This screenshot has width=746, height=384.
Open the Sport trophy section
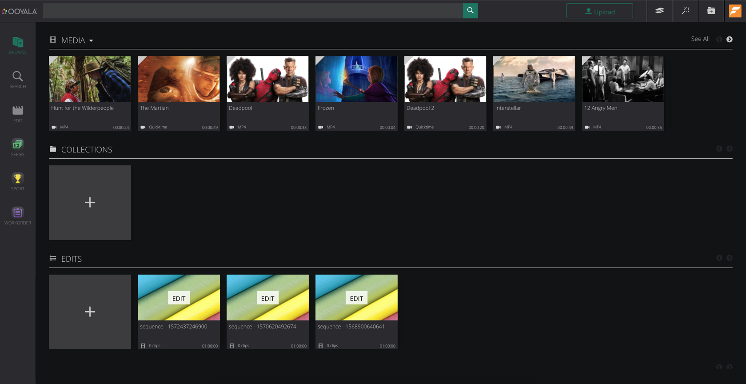pyautogui.click(x=18, y=182)
